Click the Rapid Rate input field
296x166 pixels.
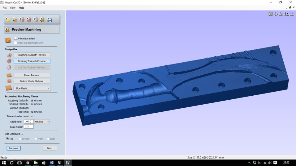[28, 122]
